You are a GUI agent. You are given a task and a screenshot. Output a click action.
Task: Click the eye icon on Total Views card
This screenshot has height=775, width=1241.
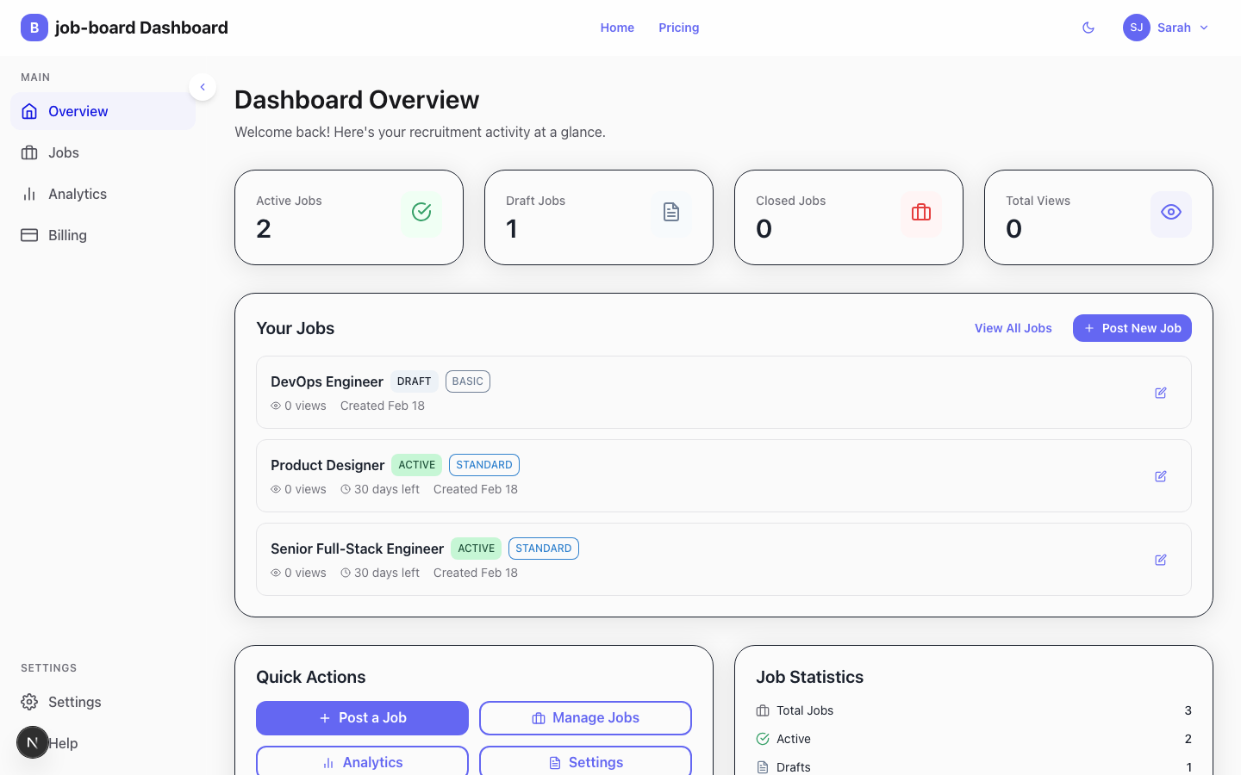pos(1170,212)
